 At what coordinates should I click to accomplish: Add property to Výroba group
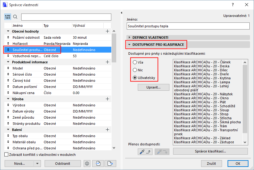[x=107, y=99]
